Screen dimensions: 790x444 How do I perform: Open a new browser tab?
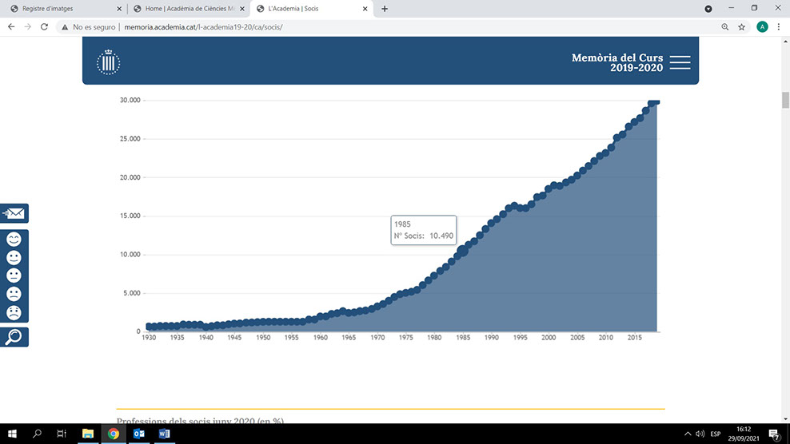point(385,9)
